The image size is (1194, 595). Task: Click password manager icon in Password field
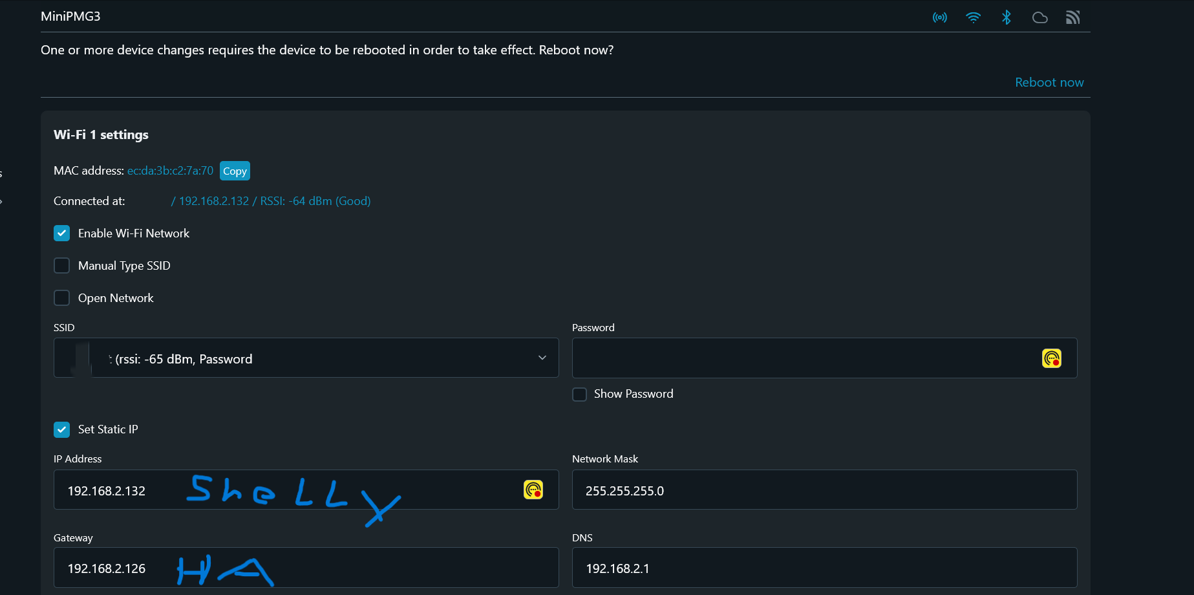[x=1051, y=358]
